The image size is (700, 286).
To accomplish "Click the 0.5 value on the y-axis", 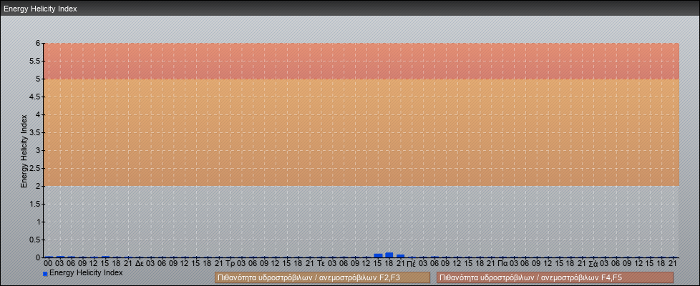I will (36, 240).
